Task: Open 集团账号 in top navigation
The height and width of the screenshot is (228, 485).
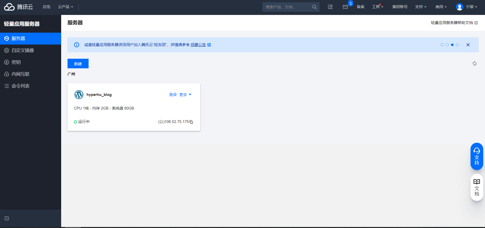Action: point(400,7)
